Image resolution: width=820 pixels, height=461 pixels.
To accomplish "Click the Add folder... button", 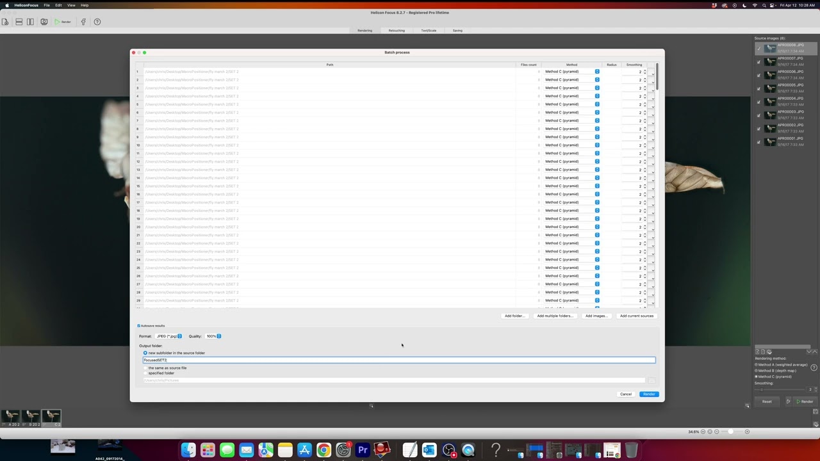I will [514, 316].
